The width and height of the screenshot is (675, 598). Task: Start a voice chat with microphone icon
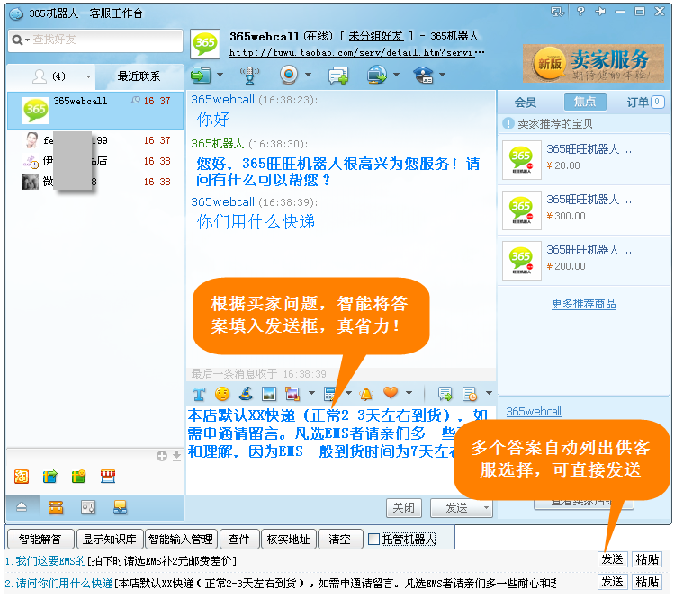point(249,75)
